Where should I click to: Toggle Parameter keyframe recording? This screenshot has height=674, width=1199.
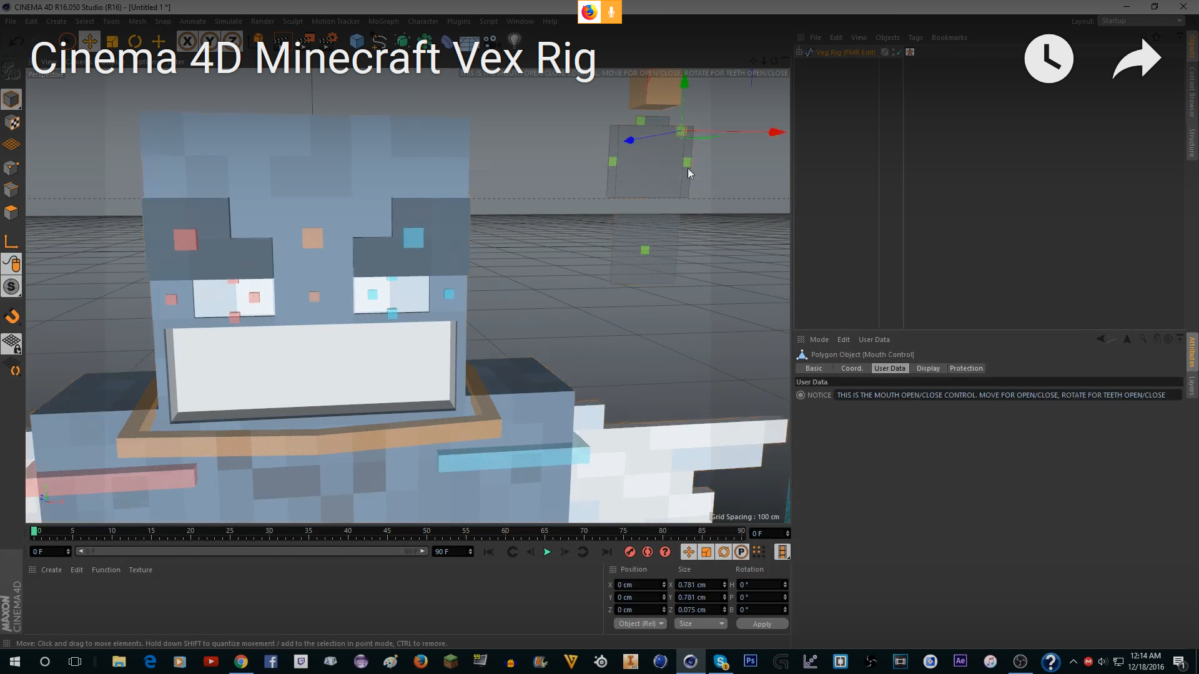coord(741,552)
